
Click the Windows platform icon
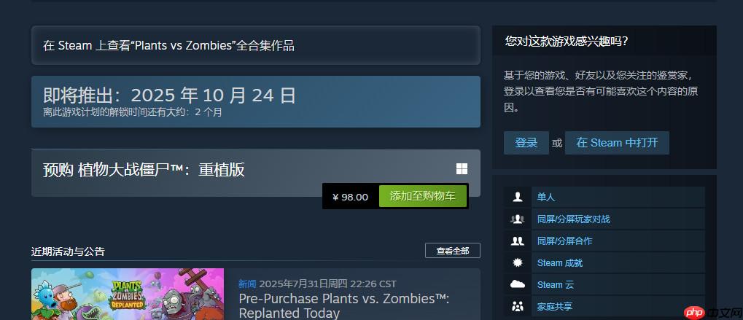pos(462,169)
